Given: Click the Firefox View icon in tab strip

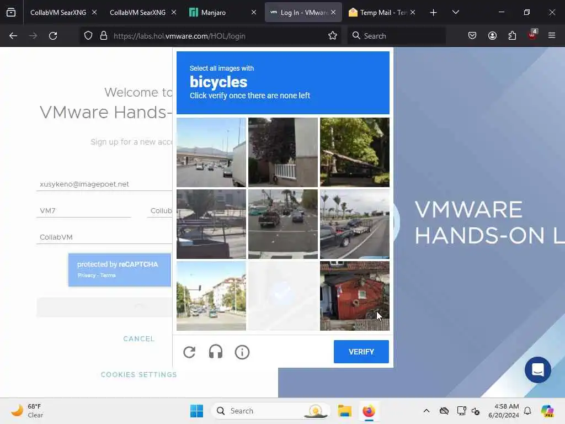Looking at the screenshot, I should tap(11, 12).
